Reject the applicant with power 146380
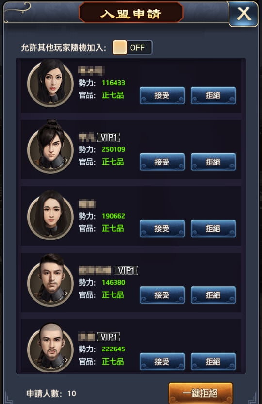262x404 pixels. 213,295
